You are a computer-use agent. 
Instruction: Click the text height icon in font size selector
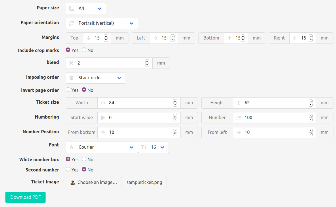click(x=144, y=147)
